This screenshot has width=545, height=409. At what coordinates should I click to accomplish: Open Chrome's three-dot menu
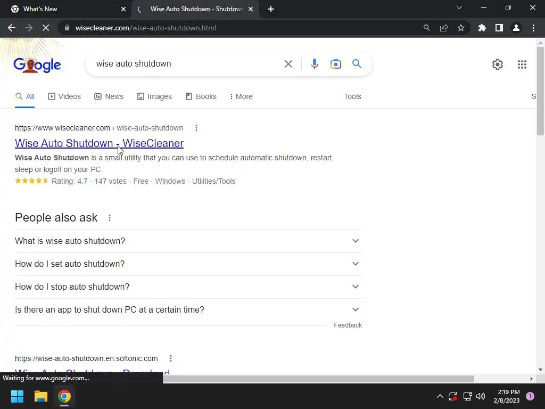[533, 28]
